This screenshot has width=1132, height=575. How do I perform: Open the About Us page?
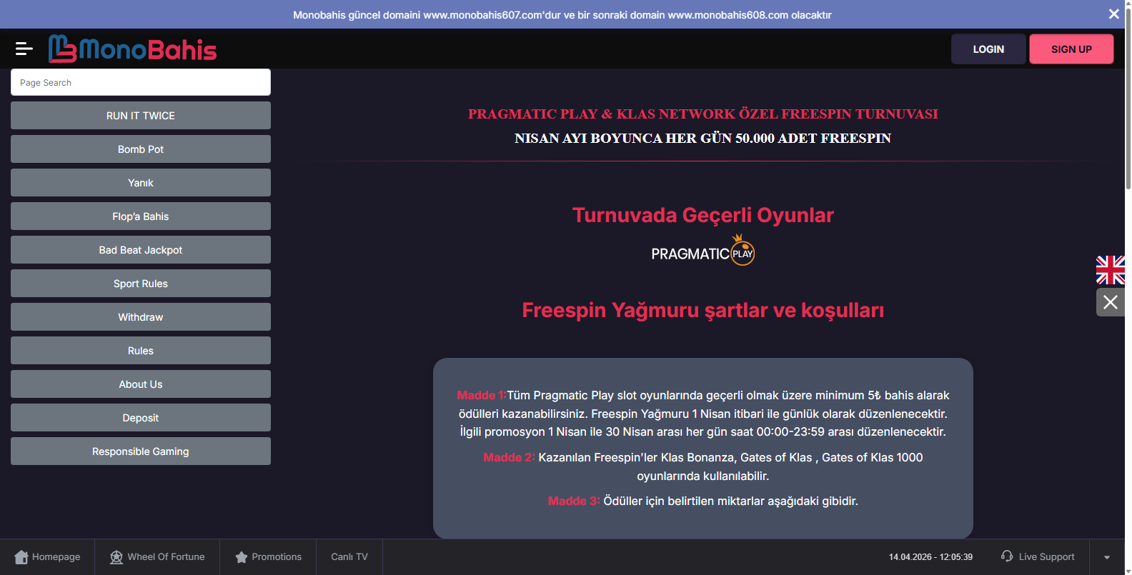click(x=141, y=384)
